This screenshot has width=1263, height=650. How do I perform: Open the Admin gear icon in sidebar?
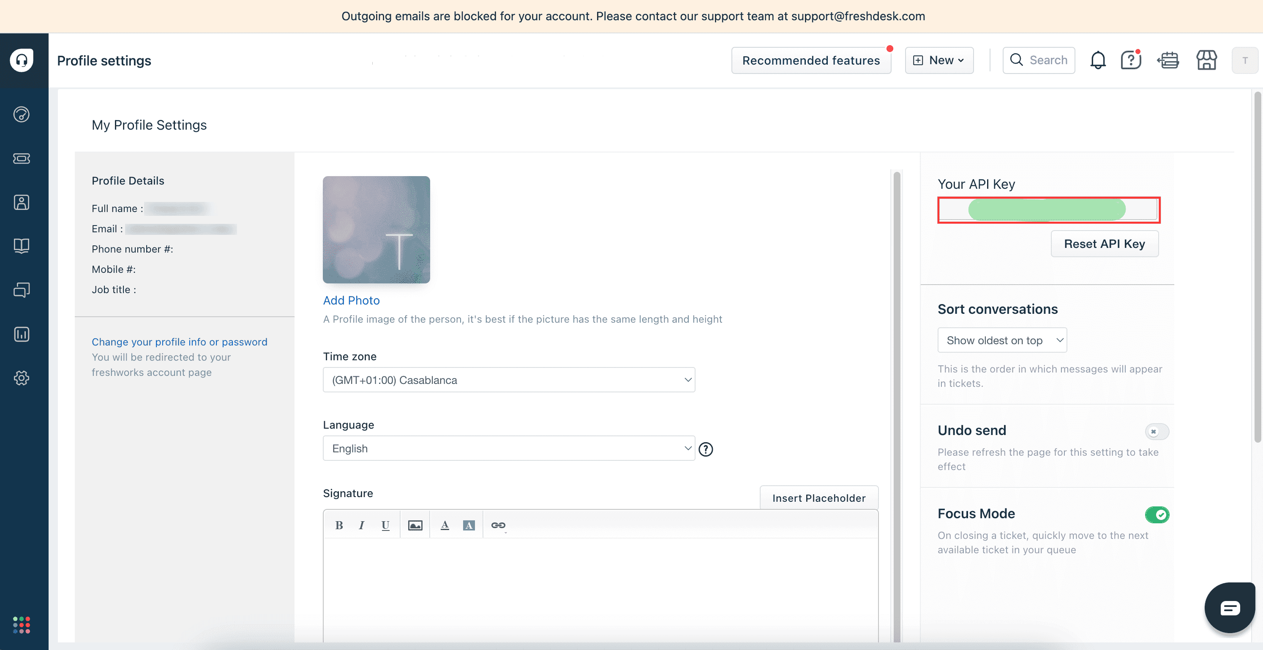point(22,378)
